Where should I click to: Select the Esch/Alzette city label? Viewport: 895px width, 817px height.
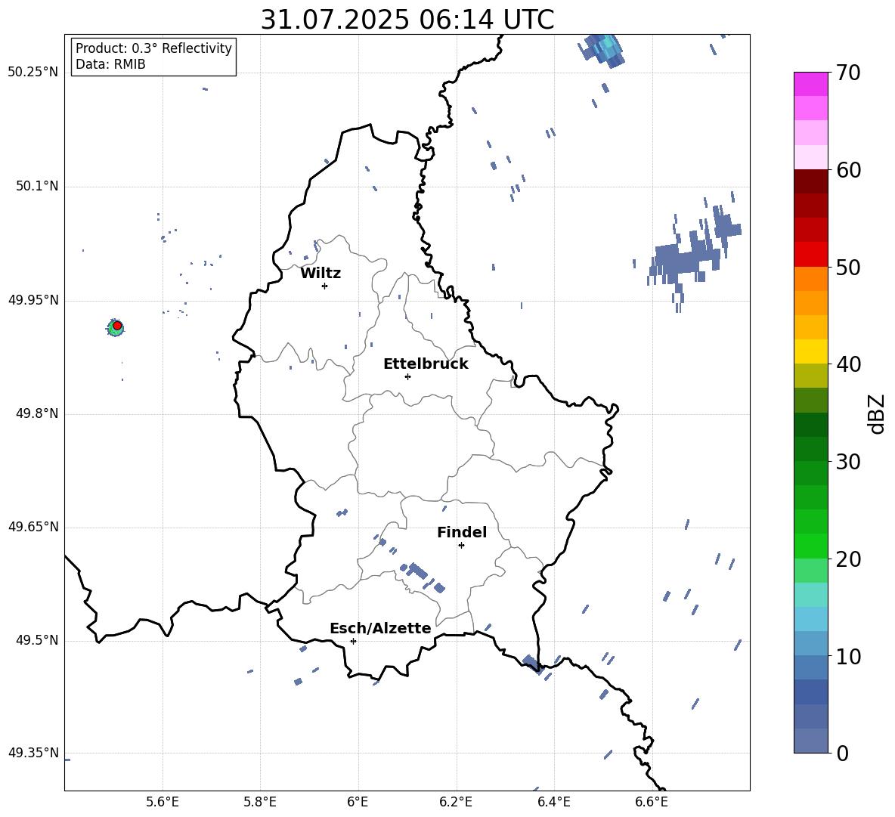[x=380, y=628]
